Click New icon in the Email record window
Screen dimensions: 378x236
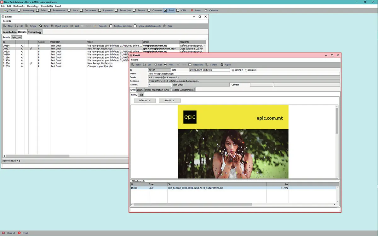[133, 65]
